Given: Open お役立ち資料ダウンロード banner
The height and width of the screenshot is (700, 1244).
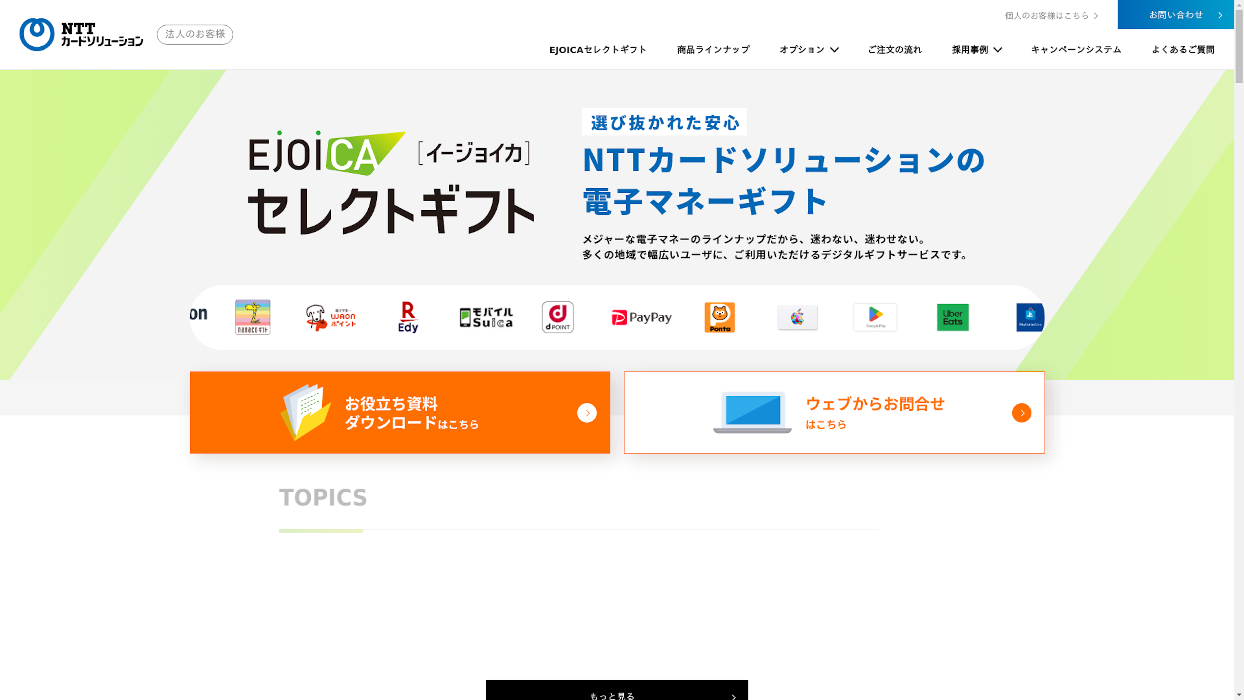Looking at the screenshot, I should click(400, 412).
